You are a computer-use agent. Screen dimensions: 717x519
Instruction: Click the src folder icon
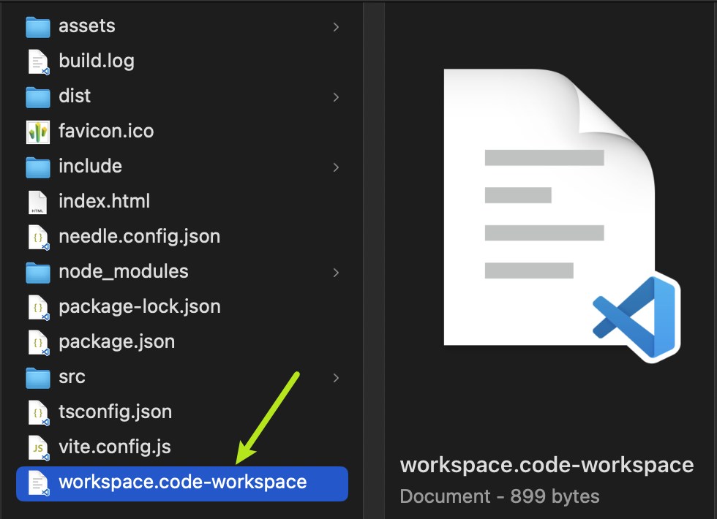pos(38,378)
